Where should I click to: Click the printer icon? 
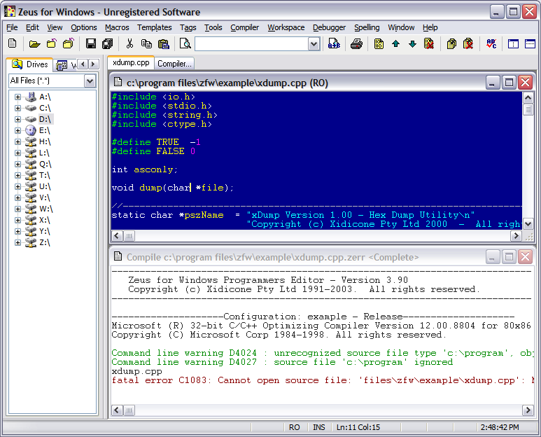click(x=356, y=43)
